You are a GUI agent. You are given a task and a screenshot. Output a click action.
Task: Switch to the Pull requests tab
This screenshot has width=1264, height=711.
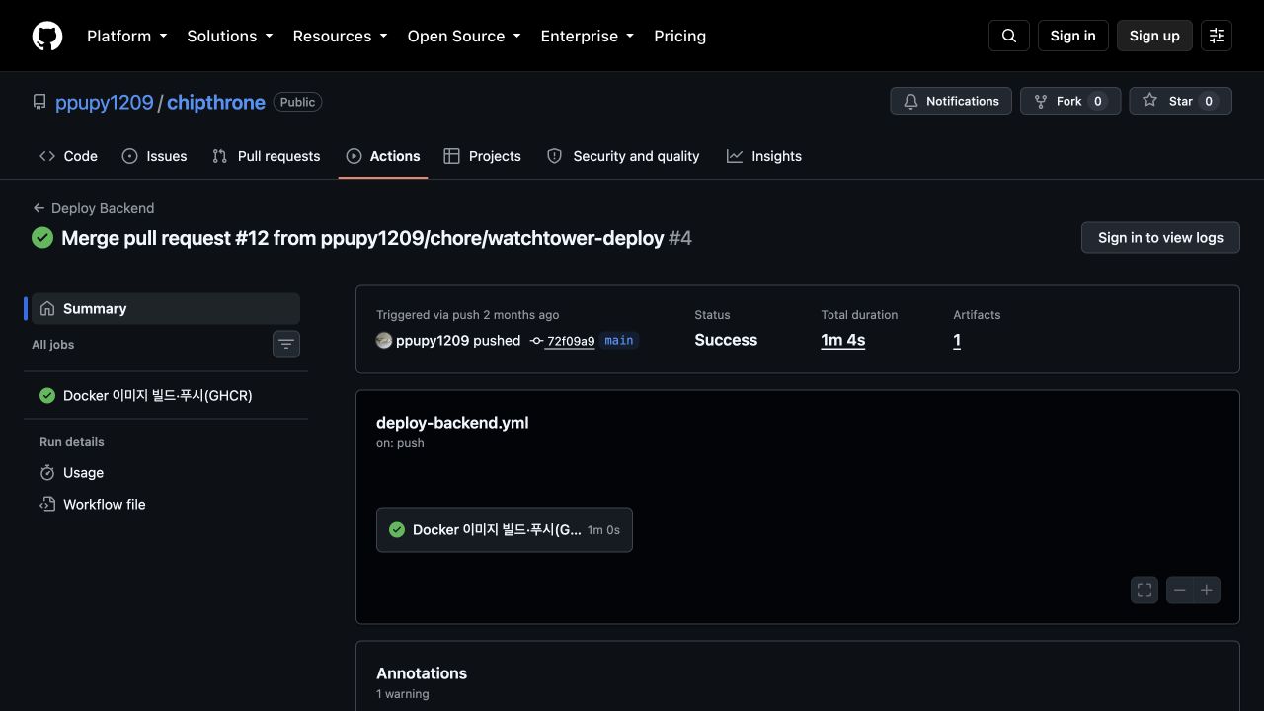[267, 156]
